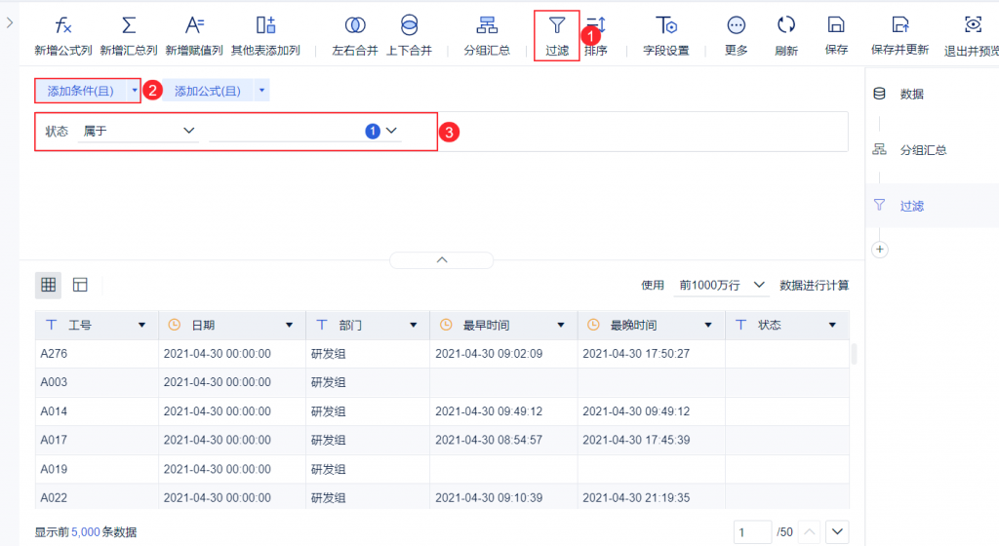This screenshot has height=546, width=999.
Task: Switch to data grid view icon
Action: [49, 285]
